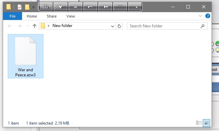Expand the ribbon with the chevron
The width and height of the screenshot is (219, 131).
200,16
